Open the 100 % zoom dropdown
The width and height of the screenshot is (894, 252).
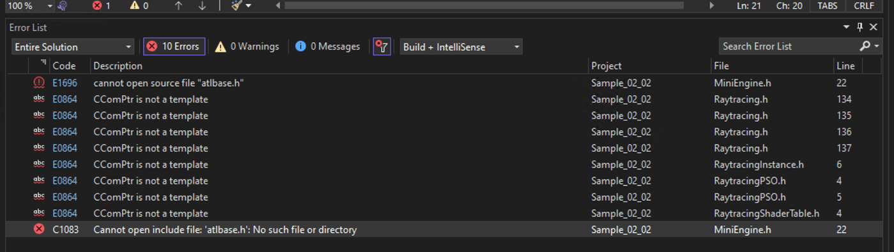point(29,6)
